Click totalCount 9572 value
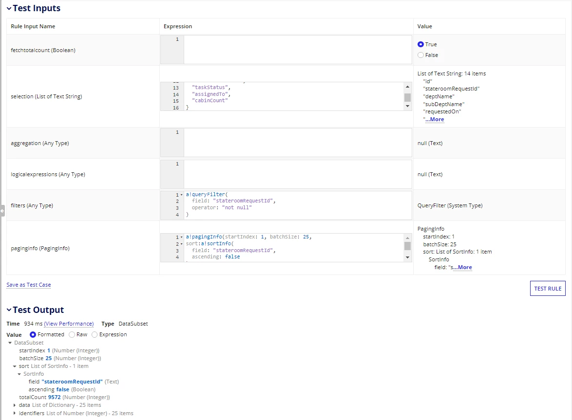Viewport: 572px width, 420px height. 55,398
